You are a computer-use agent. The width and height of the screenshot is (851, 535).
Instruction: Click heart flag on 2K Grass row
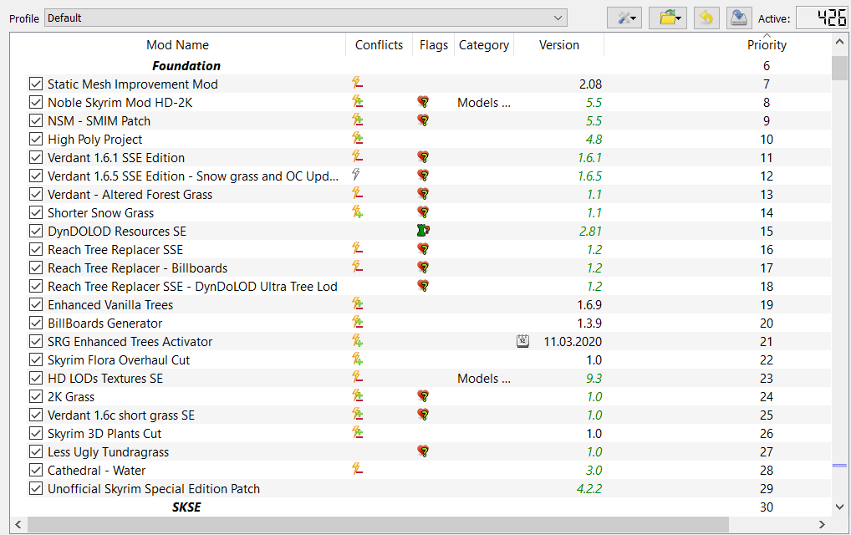[423, 396]
